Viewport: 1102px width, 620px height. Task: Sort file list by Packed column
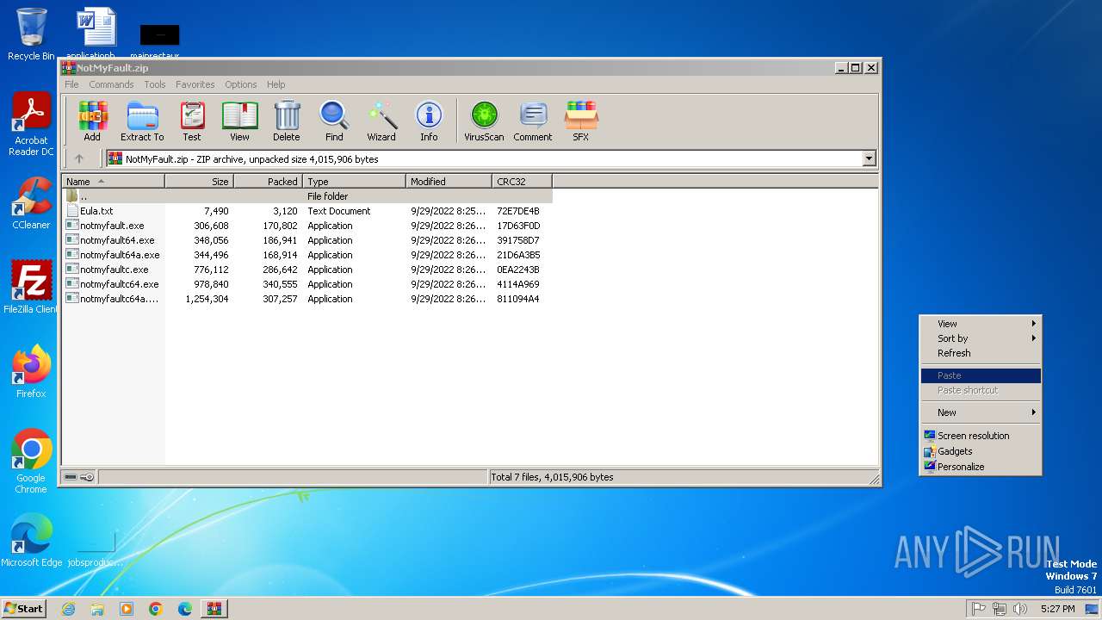coord(268,182)
